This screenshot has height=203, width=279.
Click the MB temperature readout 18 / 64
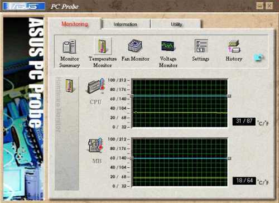(x=244, y=181)
